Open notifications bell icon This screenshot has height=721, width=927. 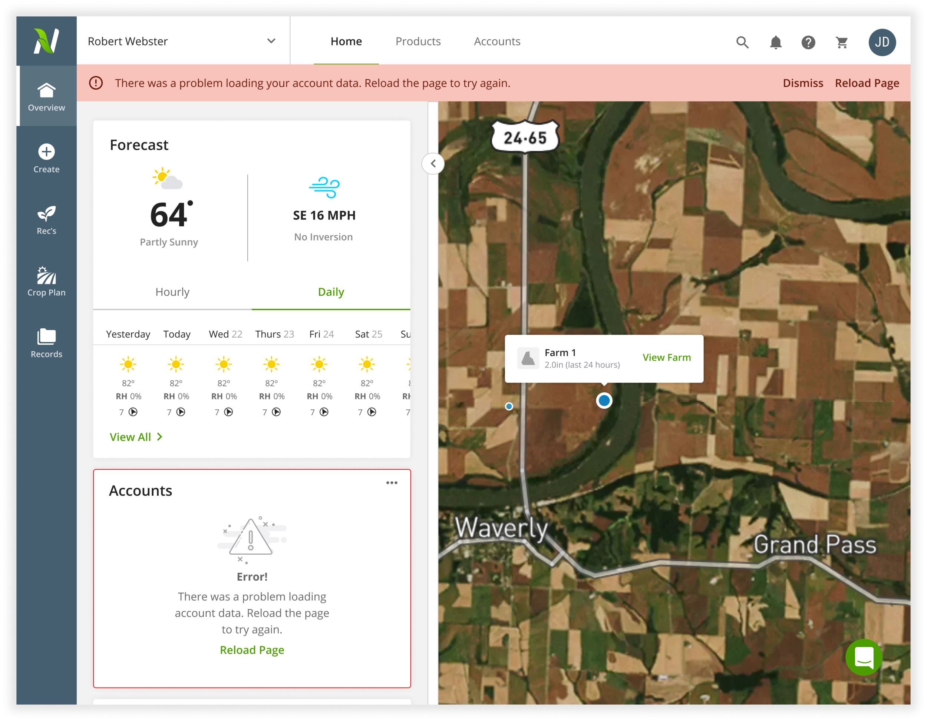pos(775,42)
